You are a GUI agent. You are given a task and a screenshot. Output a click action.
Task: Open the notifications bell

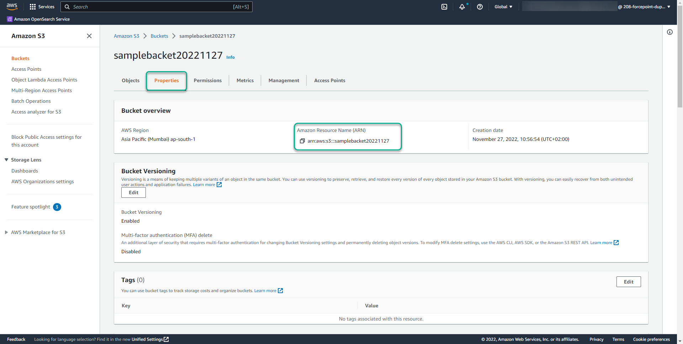click(x=461, y=7)
